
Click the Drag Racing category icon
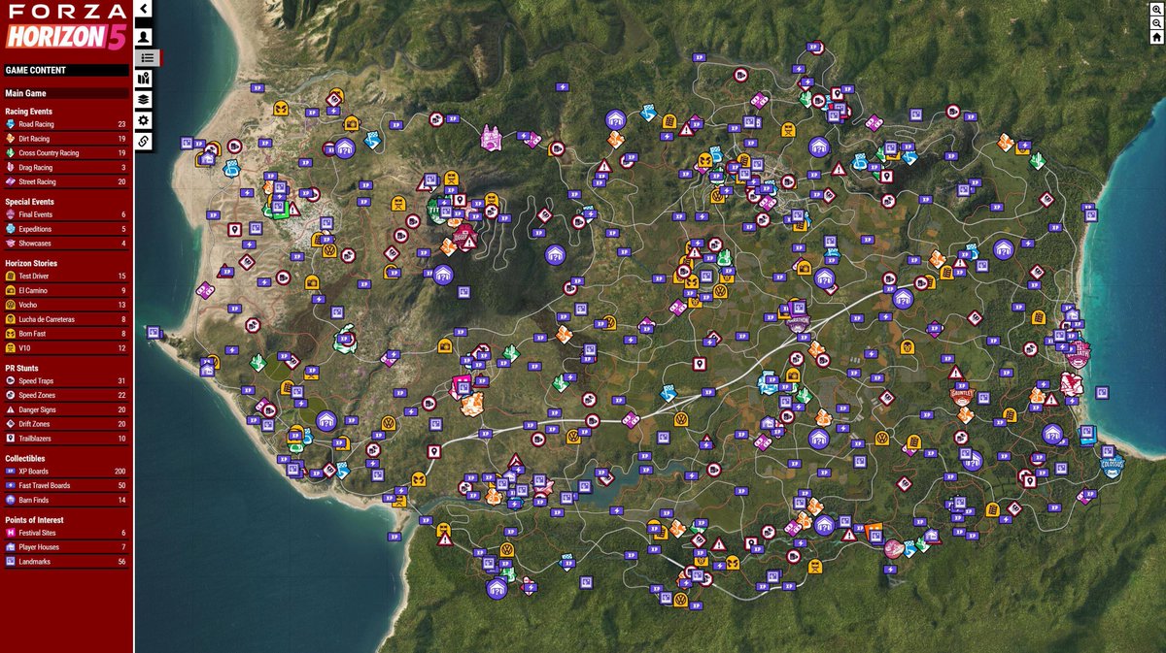pyautogui.click(x=11, y=167)
